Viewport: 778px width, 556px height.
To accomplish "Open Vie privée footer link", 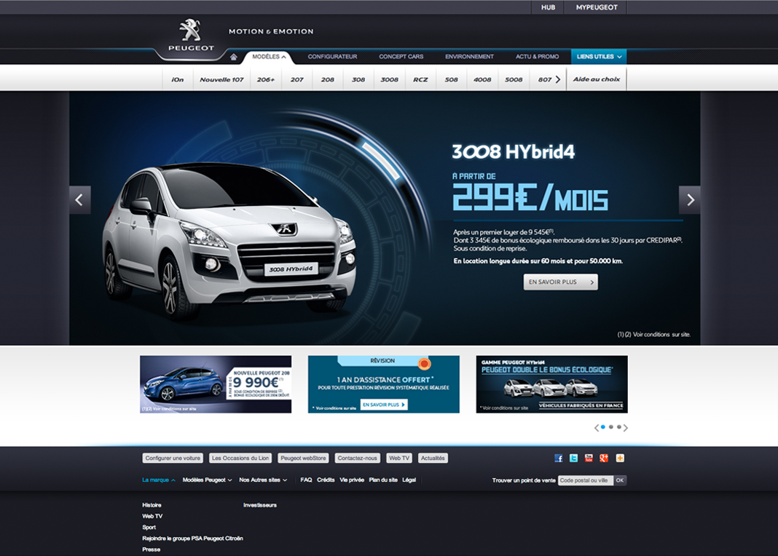I will point(352,480).
